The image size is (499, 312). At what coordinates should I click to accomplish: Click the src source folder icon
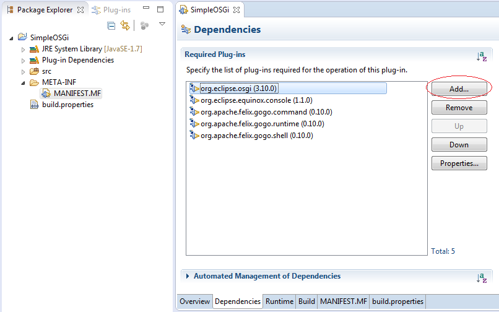click(34, 71)
